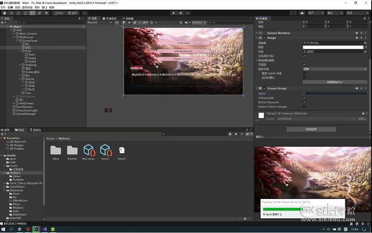
Task: Step forward one frame
Action: point(188,13)
